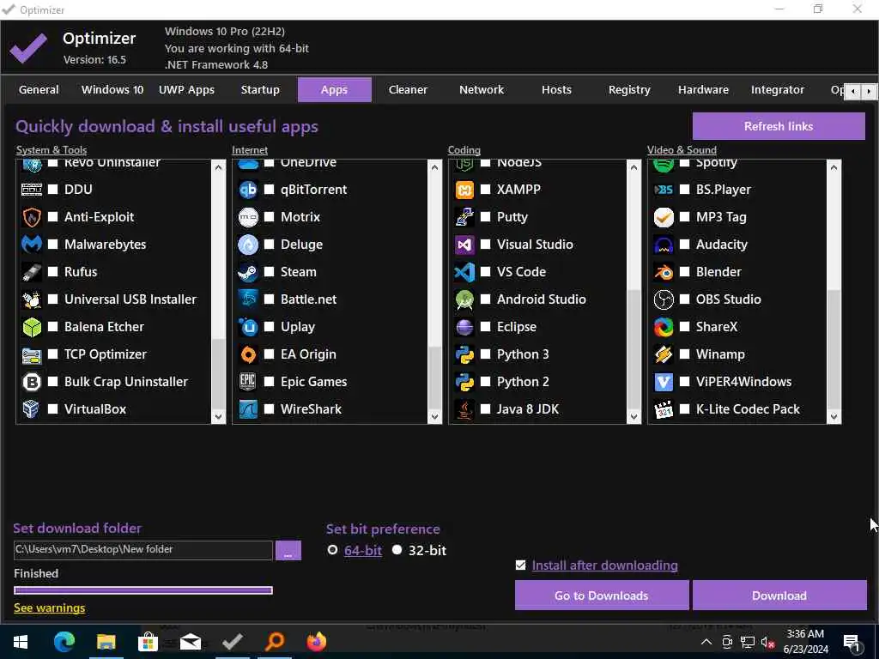This screenshot has height=659, width=879.
Task: Click the Refresh links button
Action: (779, 126)
